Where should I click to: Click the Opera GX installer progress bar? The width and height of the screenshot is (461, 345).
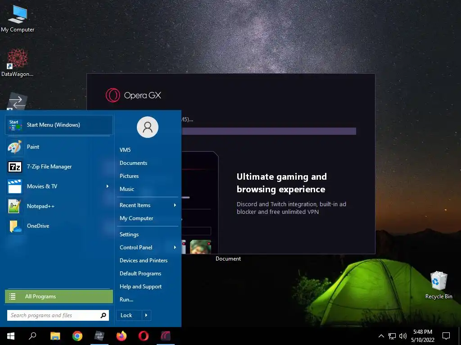coord(269,131)
